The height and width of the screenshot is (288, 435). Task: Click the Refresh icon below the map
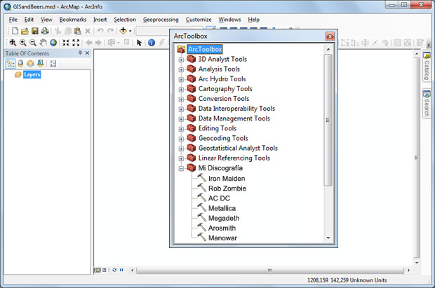[114, 270]
